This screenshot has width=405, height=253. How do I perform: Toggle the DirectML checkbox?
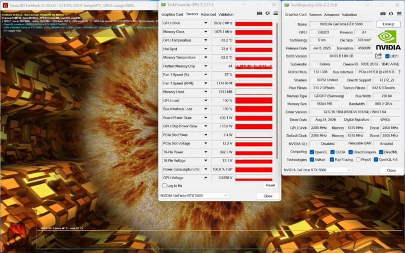(x=381, y=152)
